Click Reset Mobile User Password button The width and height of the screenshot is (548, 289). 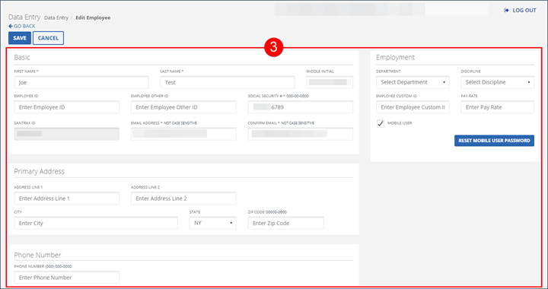pos(494,141)
